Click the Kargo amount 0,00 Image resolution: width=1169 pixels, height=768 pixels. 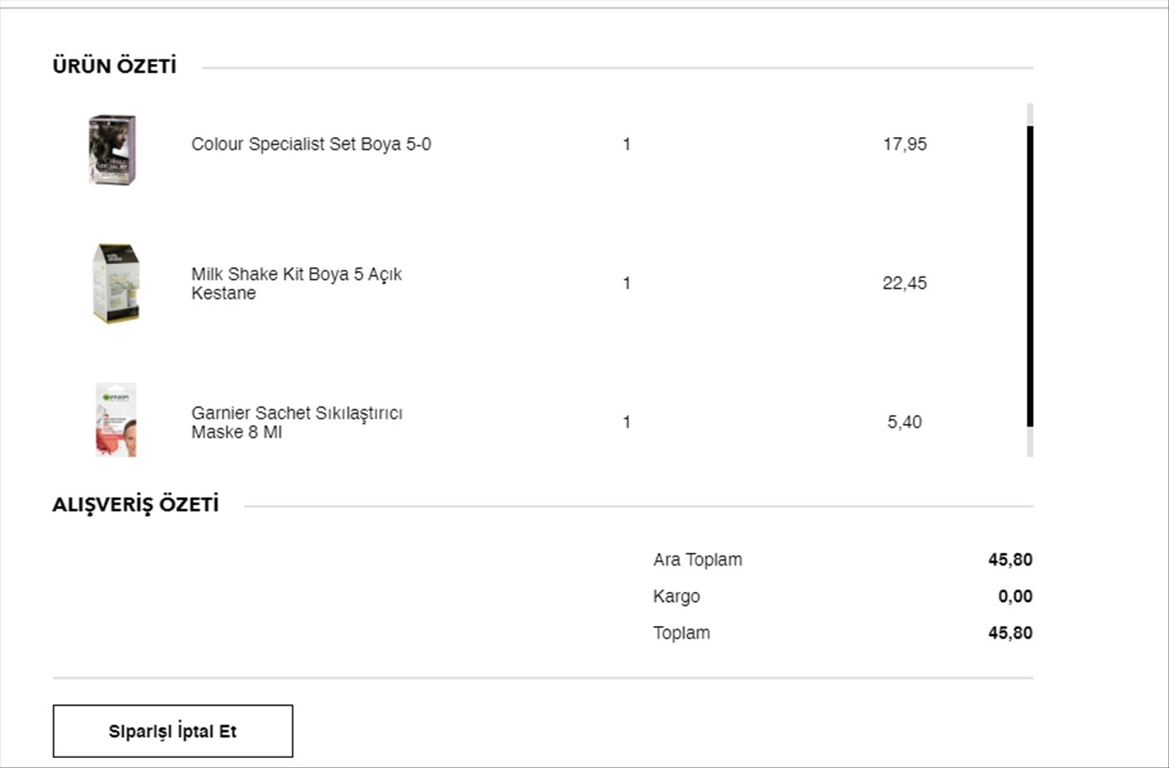click(1015, 596)
